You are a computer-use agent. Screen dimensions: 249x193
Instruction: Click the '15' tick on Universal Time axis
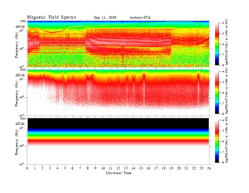click(x=141, y=168)
